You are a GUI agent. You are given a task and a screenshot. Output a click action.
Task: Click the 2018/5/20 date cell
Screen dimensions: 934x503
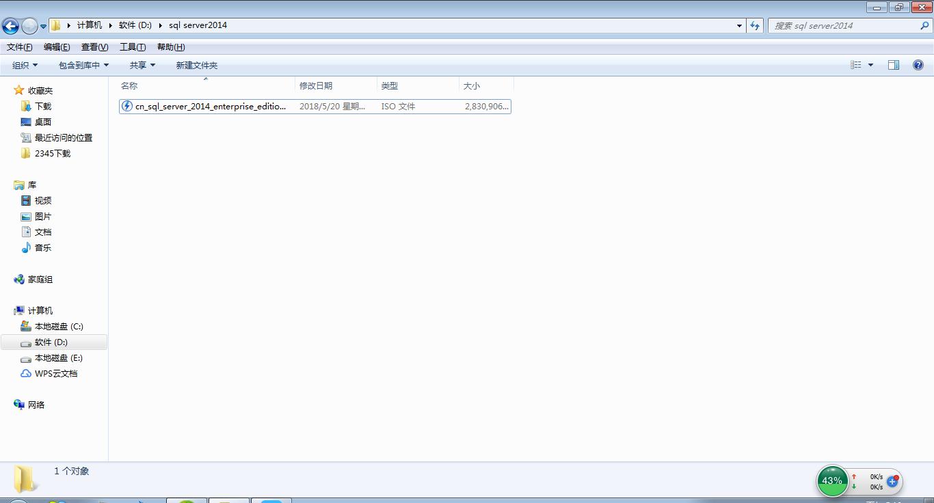[332, 106]
